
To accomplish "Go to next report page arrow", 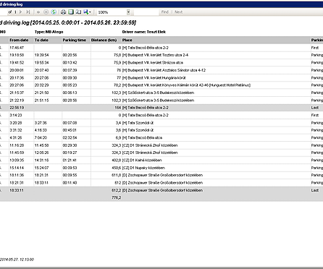I will pyautogui.click(x=21, y=12).
